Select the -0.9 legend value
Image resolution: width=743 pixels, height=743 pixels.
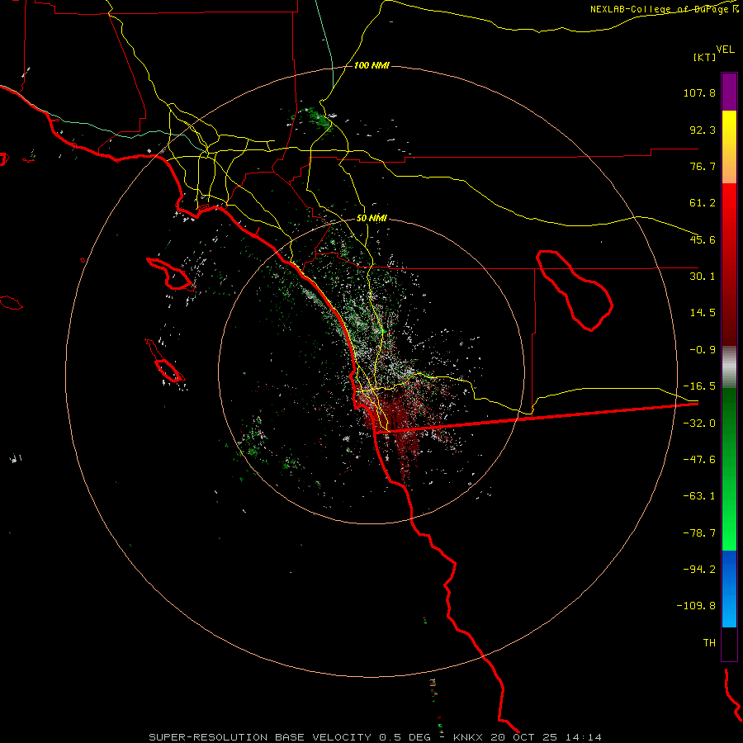(x=703, y=350)
